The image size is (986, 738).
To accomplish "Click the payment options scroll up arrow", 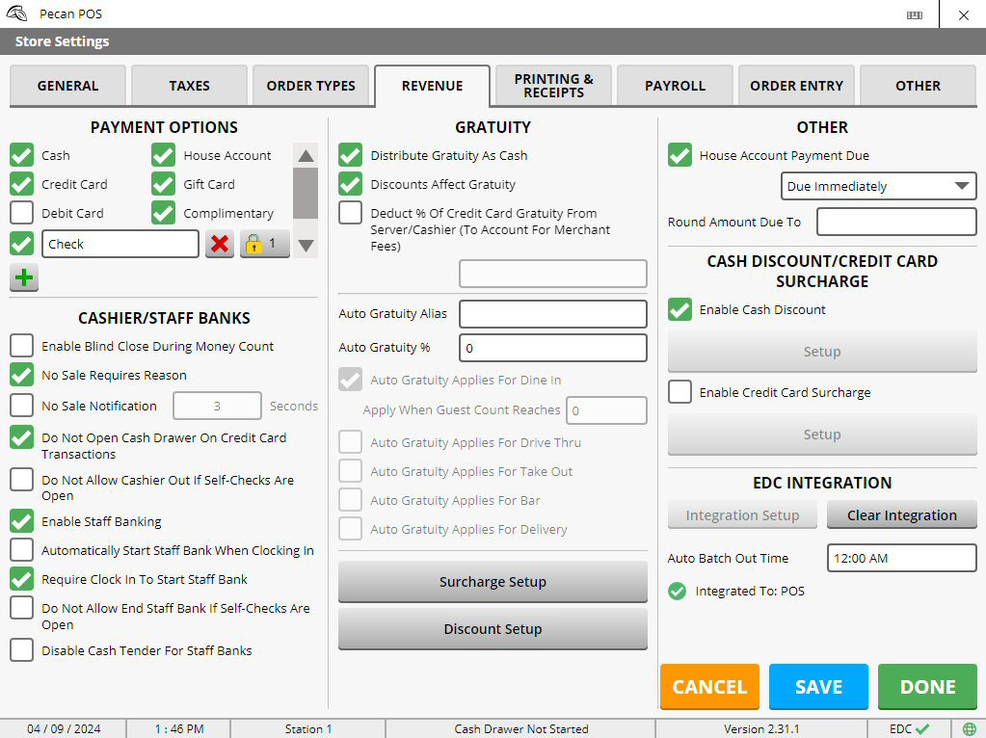I will click(x=306, y=156).
